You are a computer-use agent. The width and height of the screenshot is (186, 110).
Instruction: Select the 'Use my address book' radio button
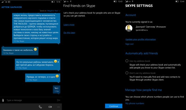click(x=127, y=61)
